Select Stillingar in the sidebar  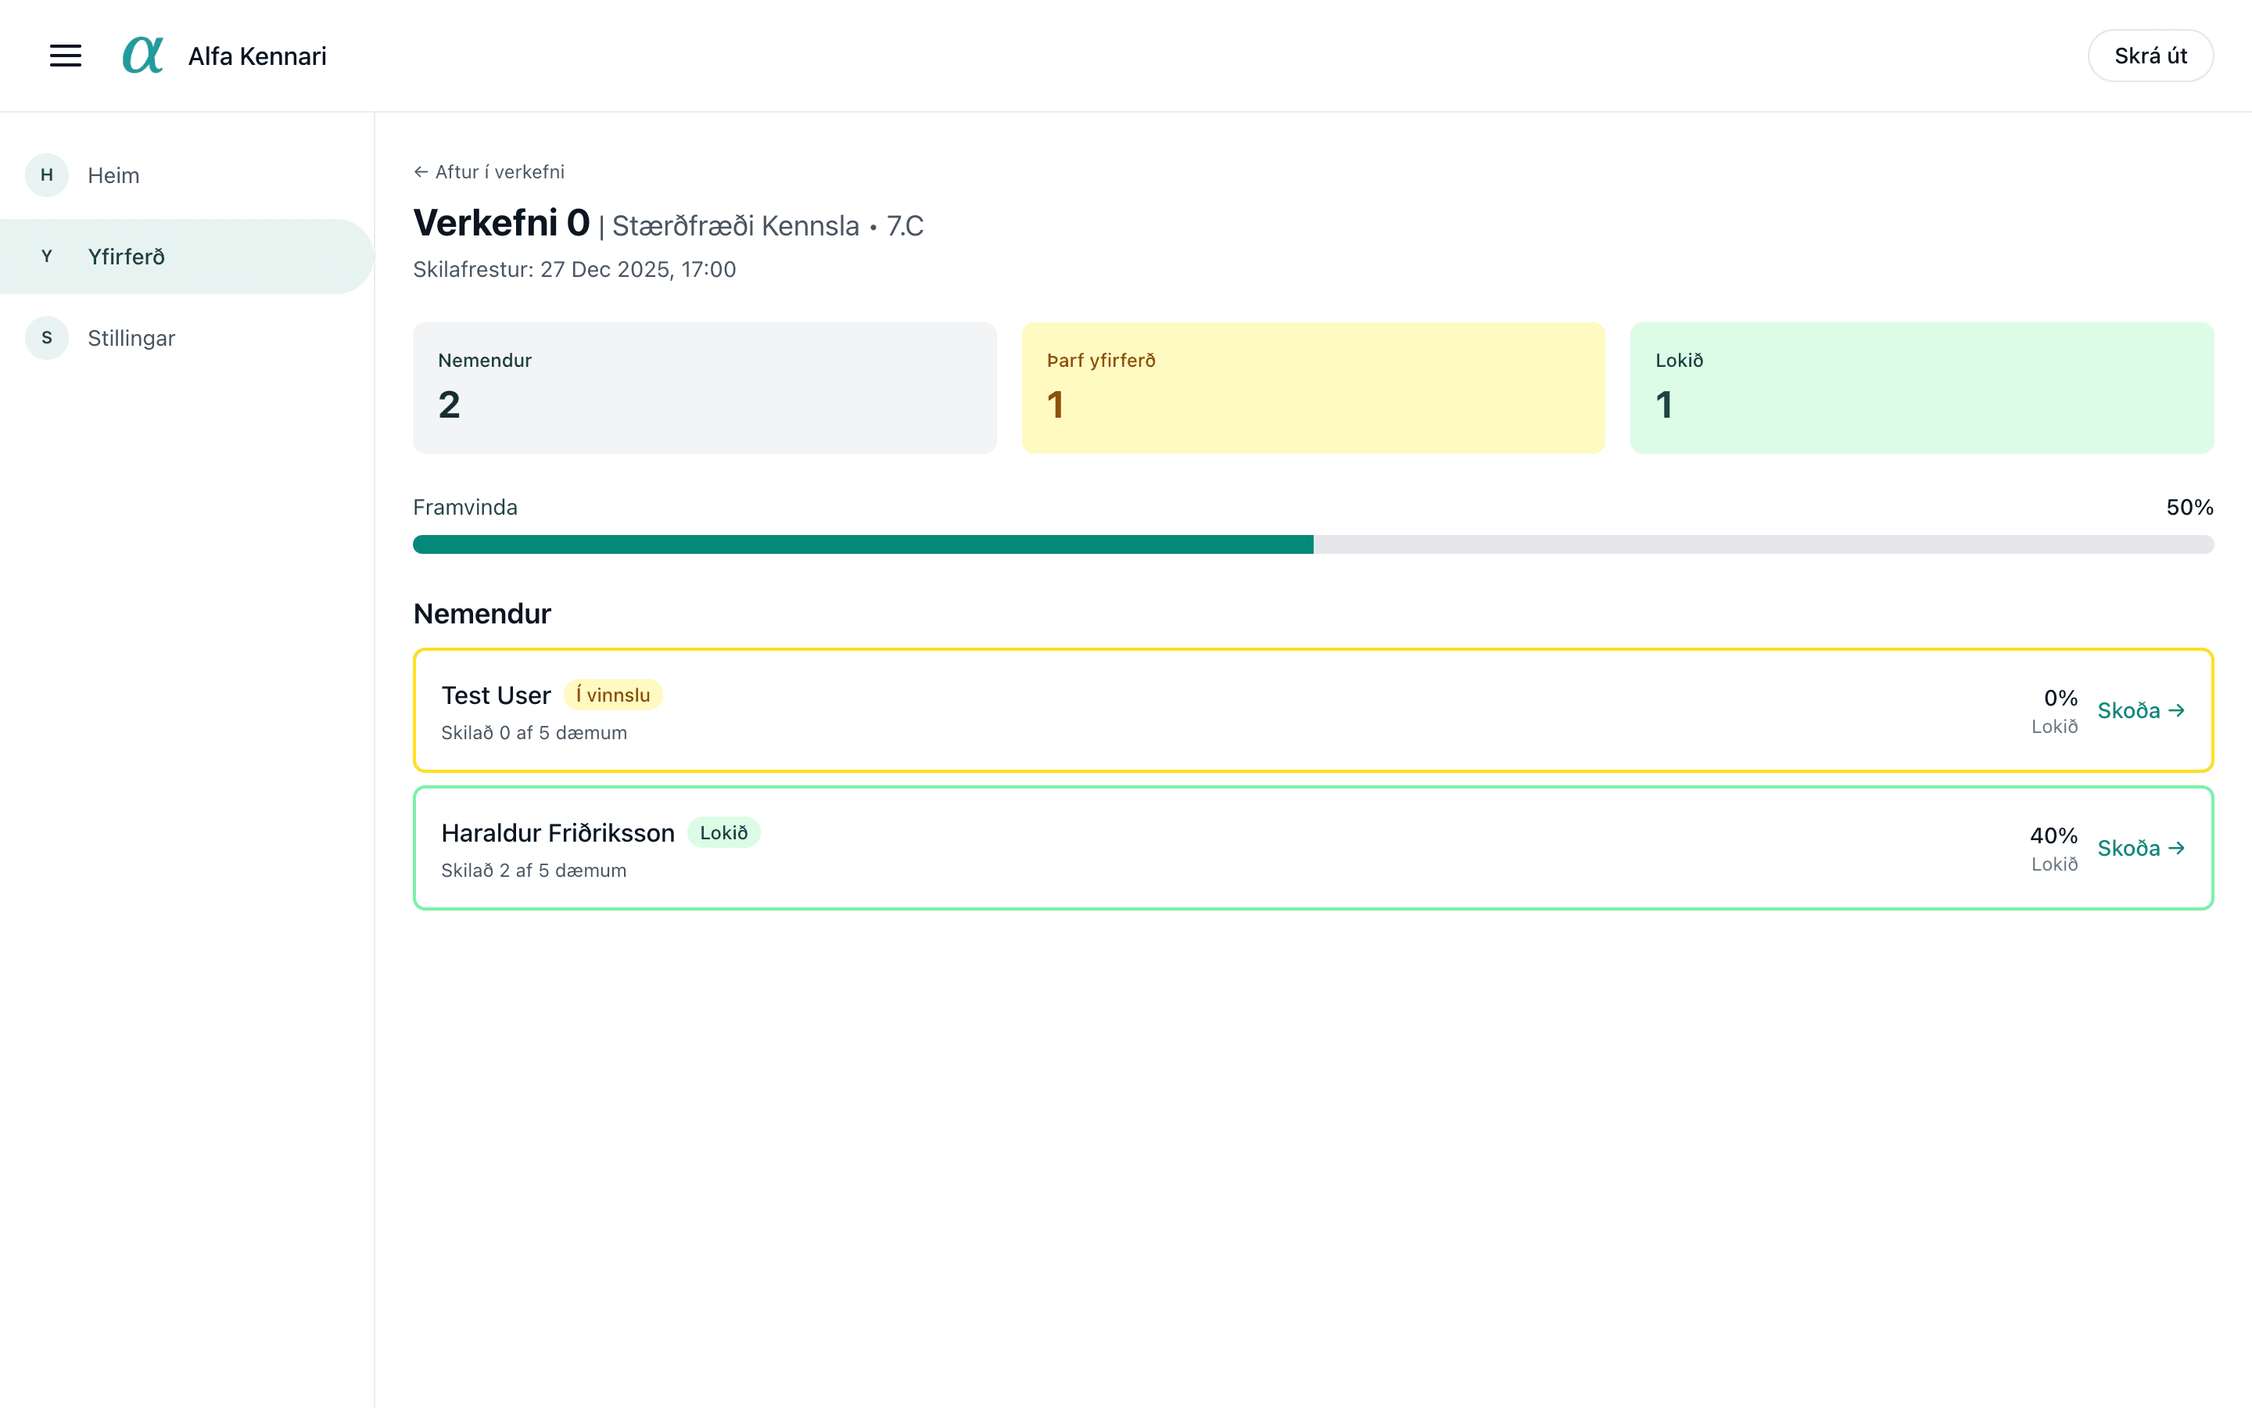131,338
